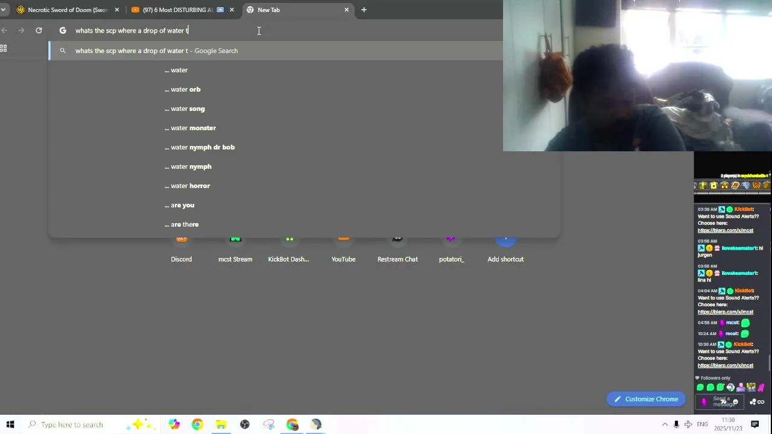
Task: Click the Windows taskbar search box
Action: coord(93,424)
